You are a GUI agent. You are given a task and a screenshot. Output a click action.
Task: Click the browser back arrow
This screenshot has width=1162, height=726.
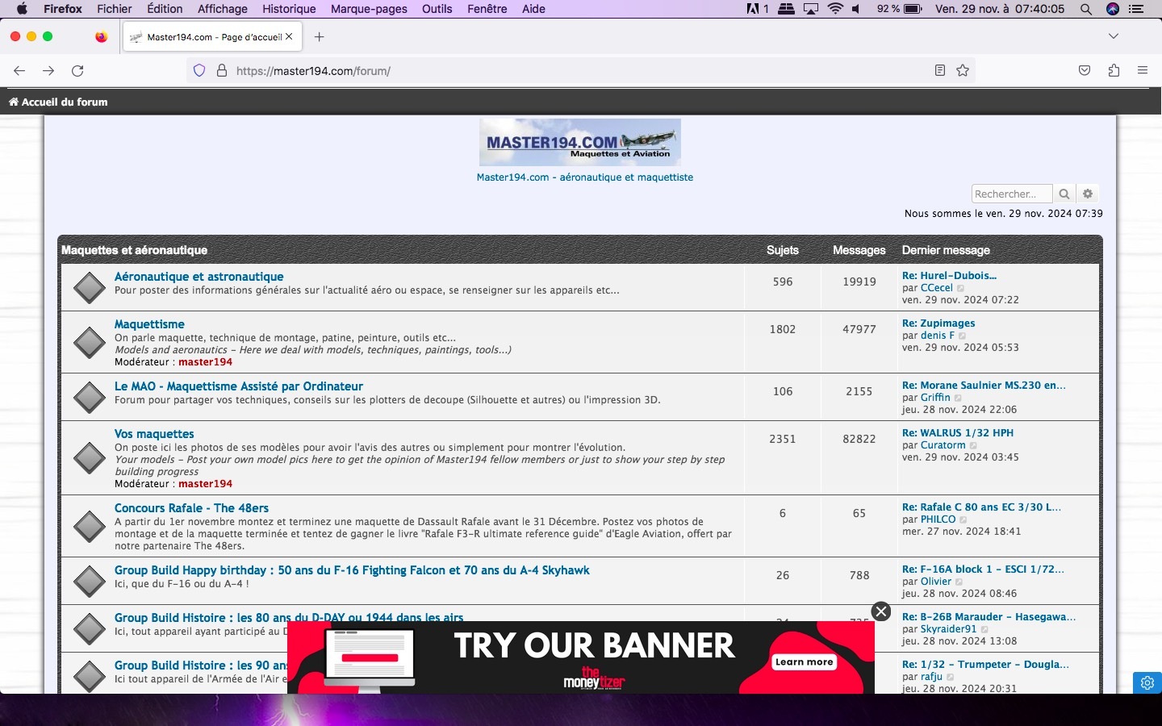(19, 71)
